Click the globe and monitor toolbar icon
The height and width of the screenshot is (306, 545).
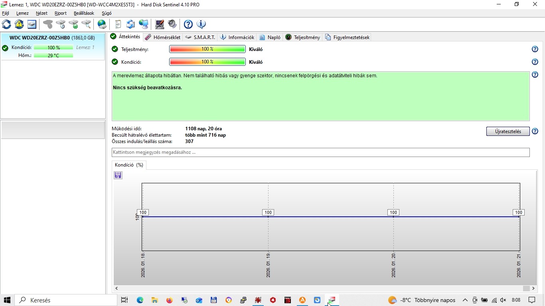pos(144,24)
